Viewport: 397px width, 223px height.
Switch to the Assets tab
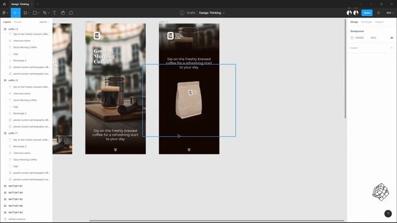[18, 22]
